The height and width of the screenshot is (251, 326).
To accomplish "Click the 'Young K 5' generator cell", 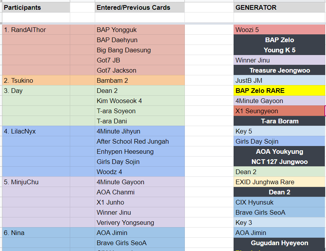I will (280, 50).
